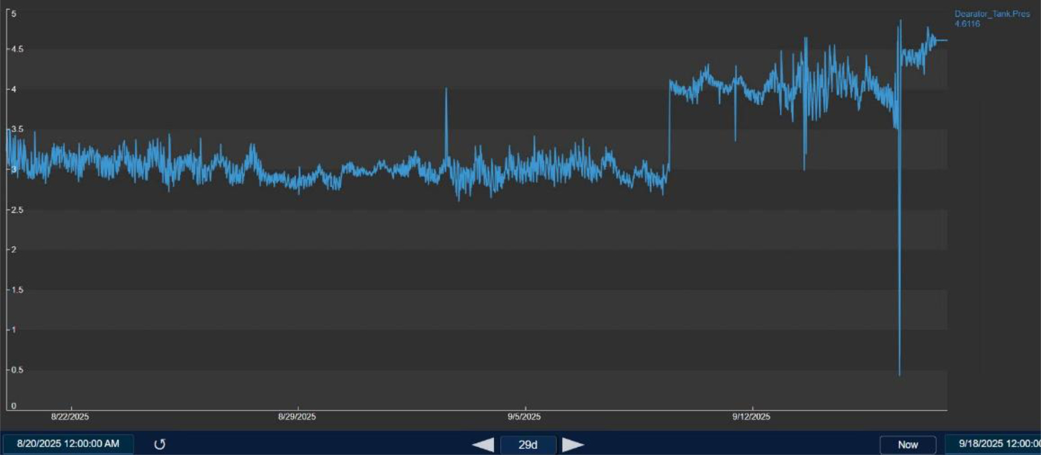Click the 0.5 y-axis tick label
1041x455 pixels.
pyautogui.click(x=17, y=371)
